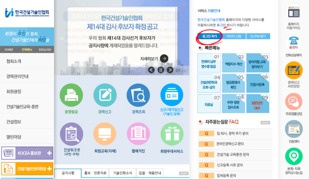Open FAQ 신규등록 서류 문의
Viewport: 309px width, 179px height.
[235, 165]
